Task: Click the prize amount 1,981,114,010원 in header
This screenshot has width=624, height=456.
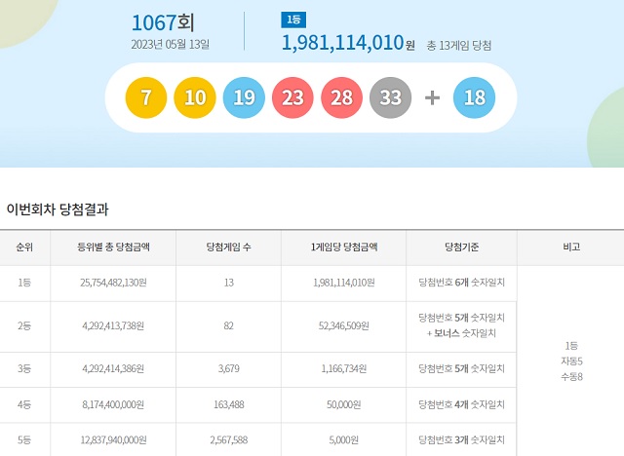Action: [x=348, y=43]
